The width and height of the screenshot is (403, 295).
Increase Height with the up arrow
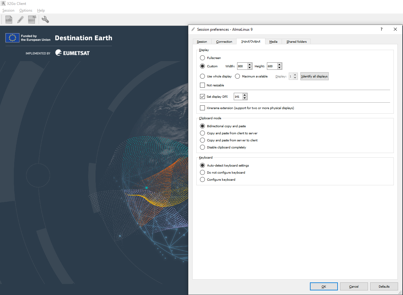click(x=280, y=65)
